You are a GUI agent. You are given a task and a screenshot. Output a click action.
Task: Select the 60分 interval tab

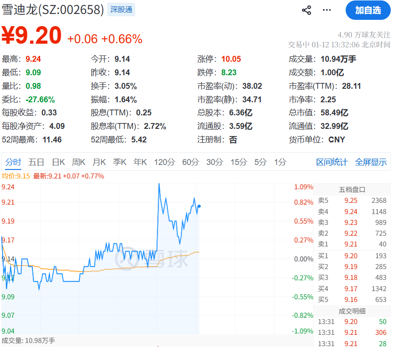[x=191, y=162]
